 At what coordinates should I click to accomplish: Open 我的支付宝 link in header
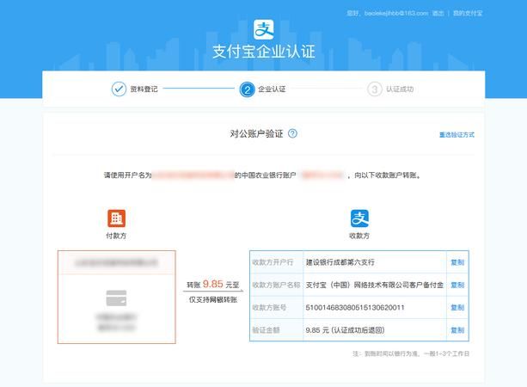468,13
